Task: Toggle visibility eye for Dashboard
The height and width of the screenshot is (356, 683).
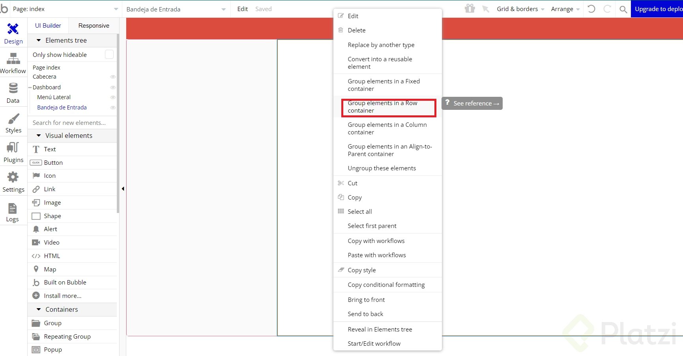Action: pos(113,87)
